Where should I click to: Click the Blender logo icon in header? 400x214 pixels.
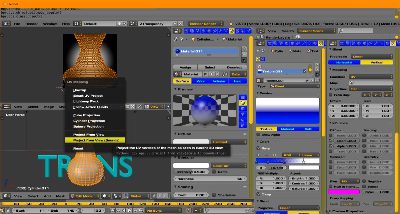coord(231,24)
